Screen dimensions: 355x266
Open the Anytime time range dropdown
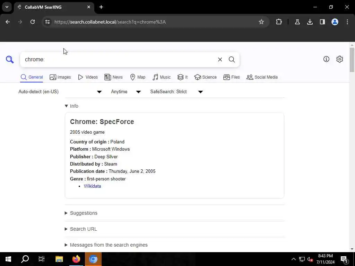pos(126,91)
